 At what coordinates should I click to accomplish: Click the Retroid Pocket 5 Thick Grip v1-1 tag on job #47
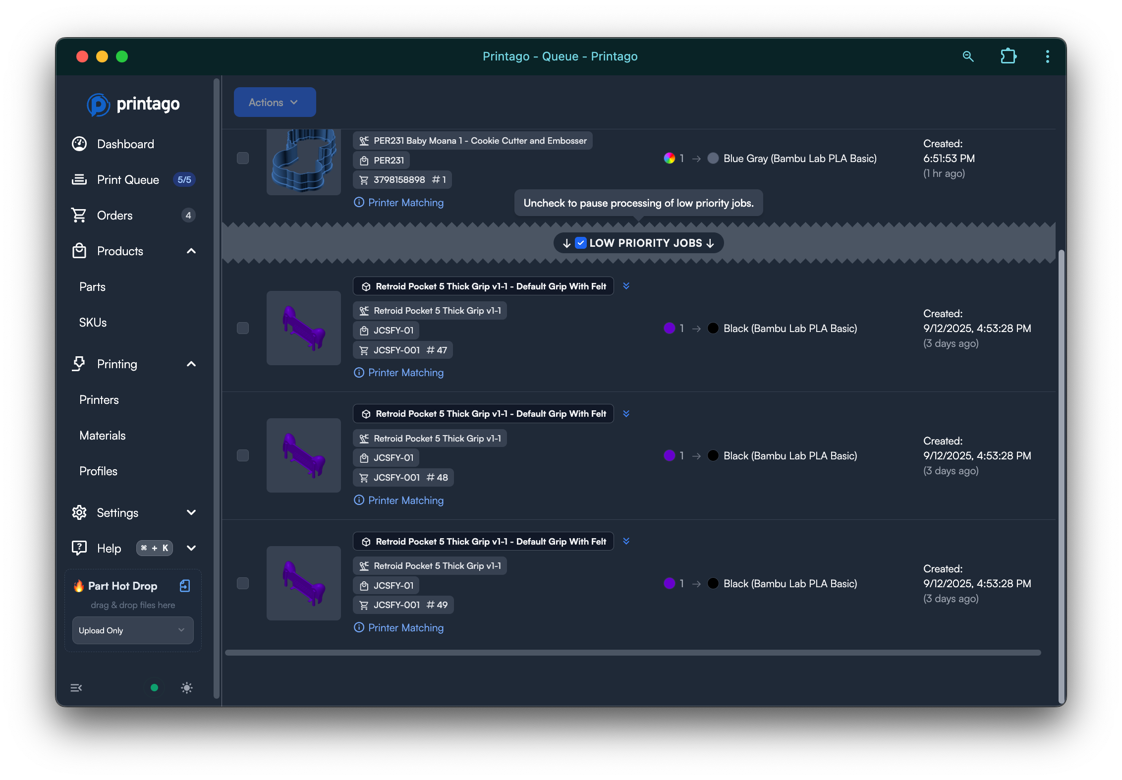(x=430, y=311)
